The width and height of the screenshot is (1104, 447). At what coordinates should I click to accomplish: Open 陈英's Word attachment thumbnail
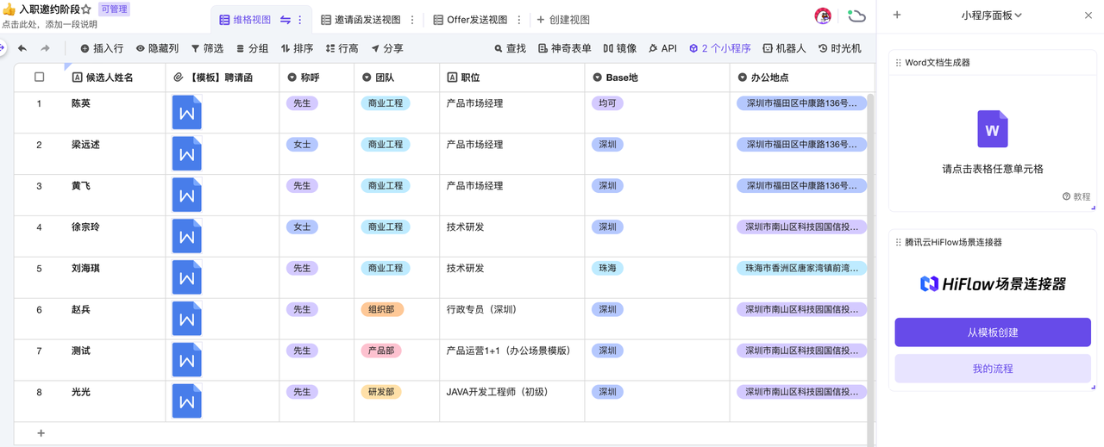click(186, 113)
